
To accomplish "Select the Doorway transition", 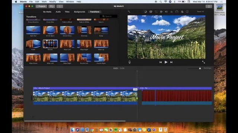I will coord(84,30).
